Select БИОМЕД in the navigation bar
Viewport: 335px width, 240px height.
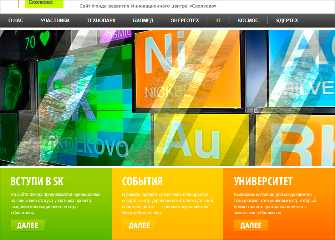[x=143, y=21]
